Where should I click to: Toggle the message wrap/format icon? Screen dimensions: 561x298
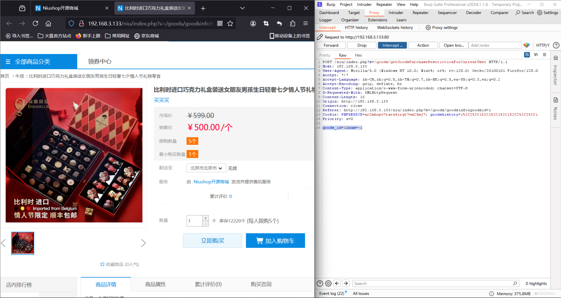pos(527,55)
